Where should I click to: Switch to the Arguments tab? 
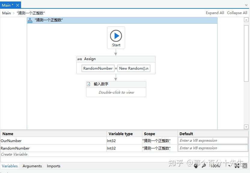(x=32, y=166)
